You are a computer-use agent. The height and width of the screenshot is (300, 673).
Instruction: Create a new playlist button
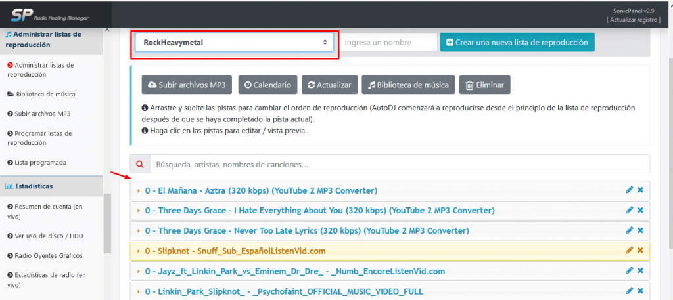click(x=517, y=43)
